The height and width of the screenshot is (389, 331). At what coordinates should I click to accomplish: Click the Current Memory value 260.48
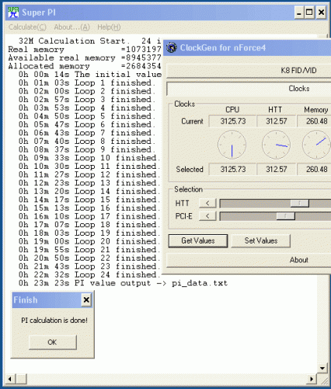coord(314,121)
